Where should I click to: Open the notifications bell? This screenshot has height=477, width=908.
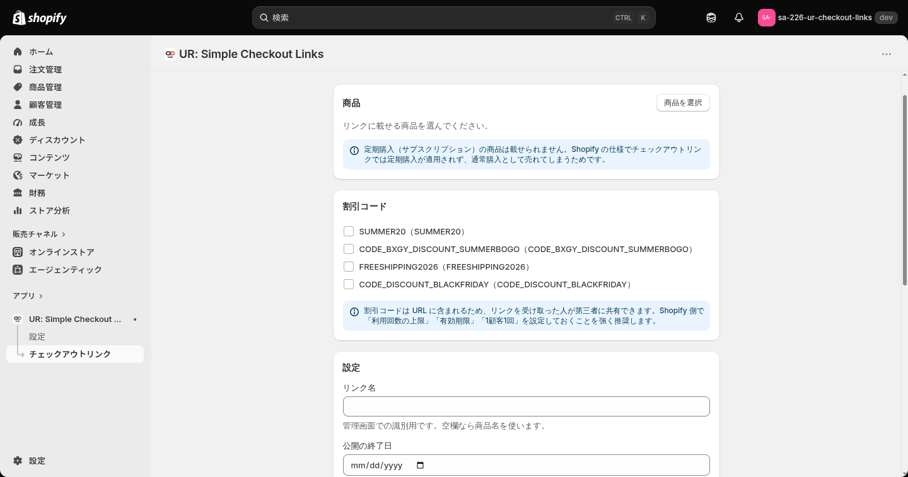tap(739, 18)
